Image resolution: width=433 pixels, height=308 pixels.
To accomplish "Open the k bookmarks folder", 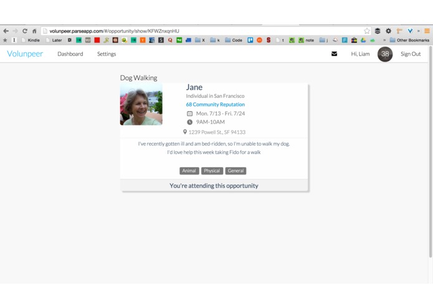I will coord(215,40).
